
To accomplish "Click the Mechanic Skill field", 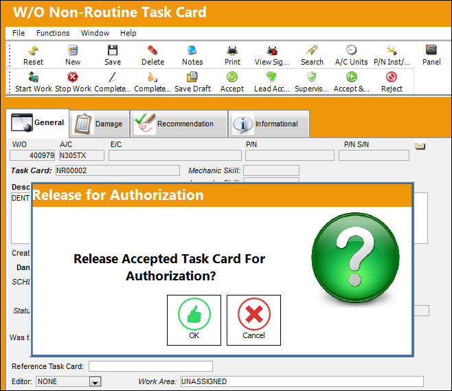I will pyautogui.click(x=271, y=170).
